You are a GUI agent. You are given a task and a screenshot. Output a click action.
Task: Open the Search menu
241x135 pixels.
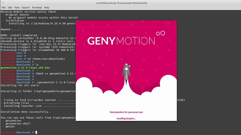26,7
